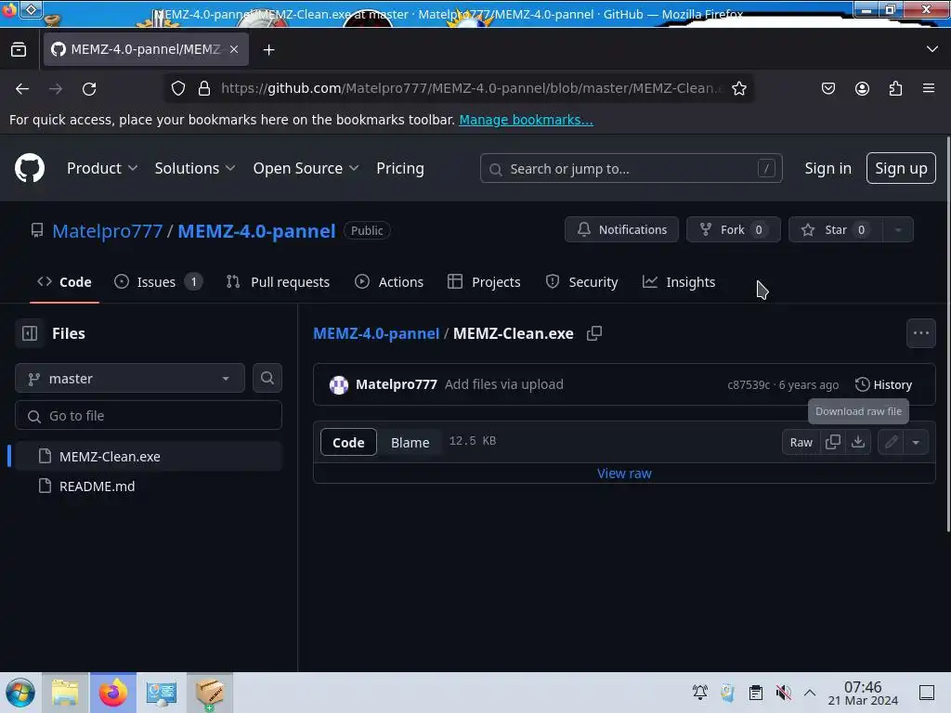Image resolution: width=951 pixels, height=713 pixels.
Task: Fork the repository
Action: tap(734, 230)
